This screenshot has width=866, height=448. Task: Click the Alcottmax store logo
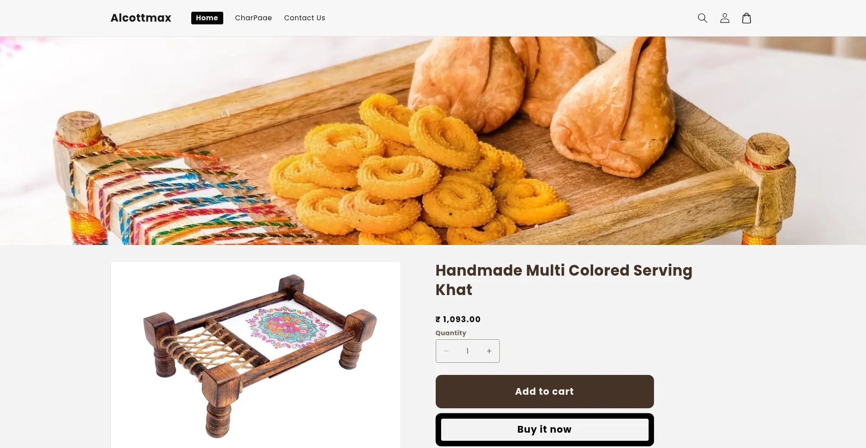coord(141,18)
